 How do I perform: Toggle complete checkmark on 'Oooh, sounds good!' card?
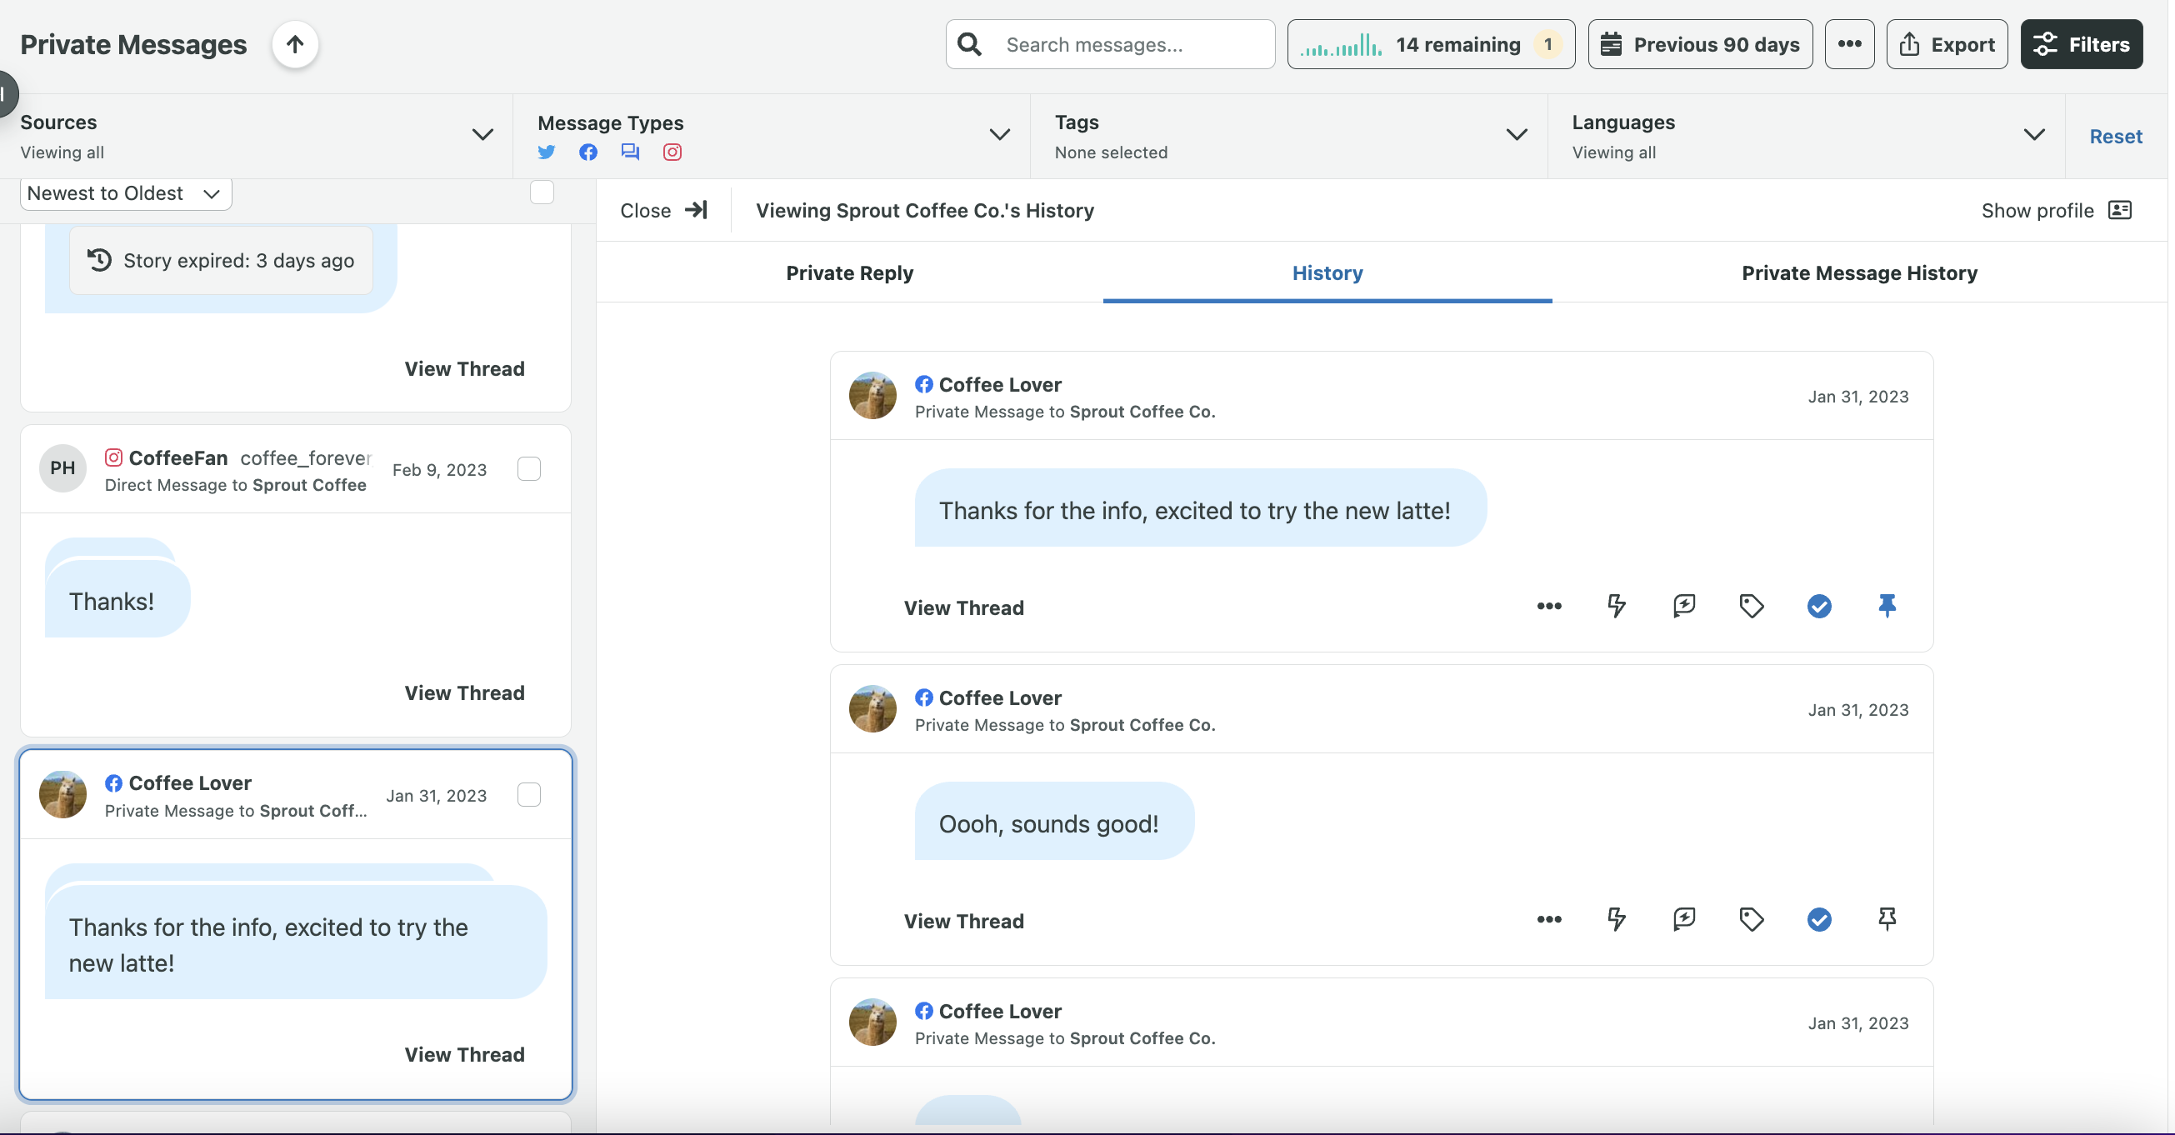point(1818,919)
